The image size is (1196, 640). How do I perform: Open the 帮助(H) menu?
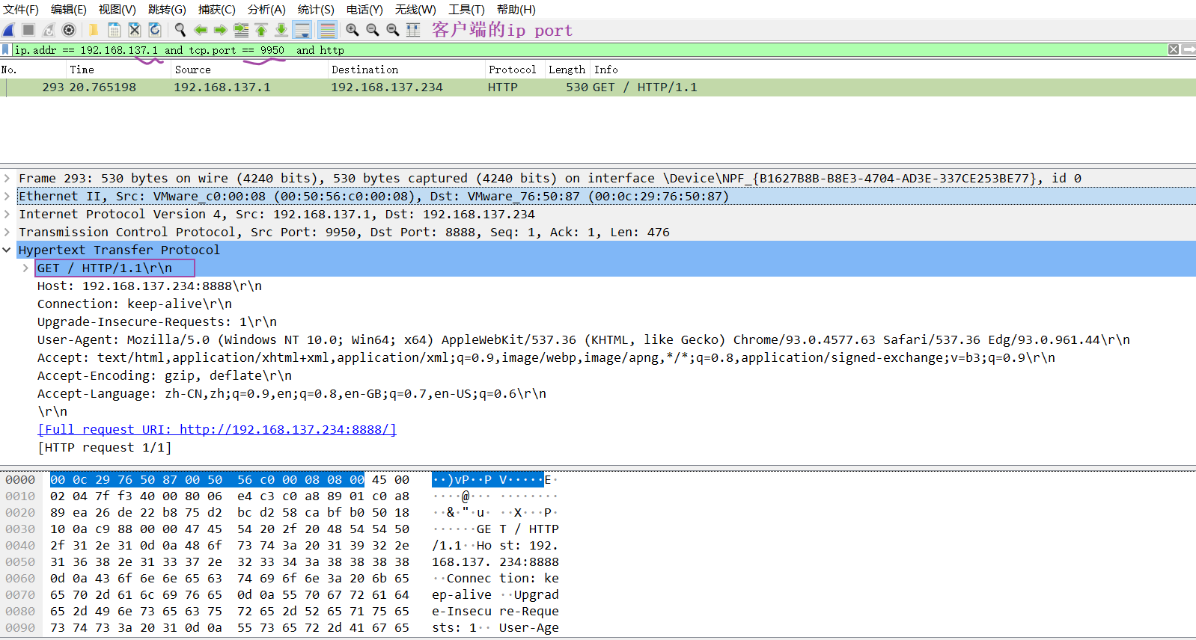pyautogui.click(x=516, y=10)
